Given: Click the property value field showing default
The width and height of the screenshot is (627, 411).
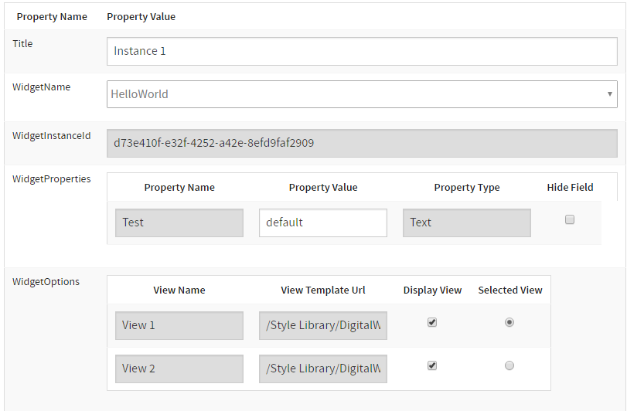Looking at the screenshot, I should [x=322, y=222].
